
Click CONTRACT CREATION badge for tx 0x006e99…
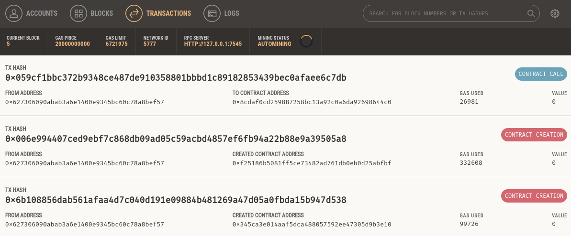(534, 135)
